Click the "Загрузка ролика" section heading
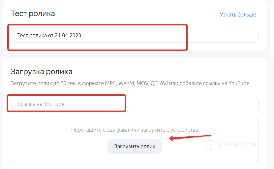The height and width of the screenshot is (169, 274). pyautogui.click(x=42, y=72)
